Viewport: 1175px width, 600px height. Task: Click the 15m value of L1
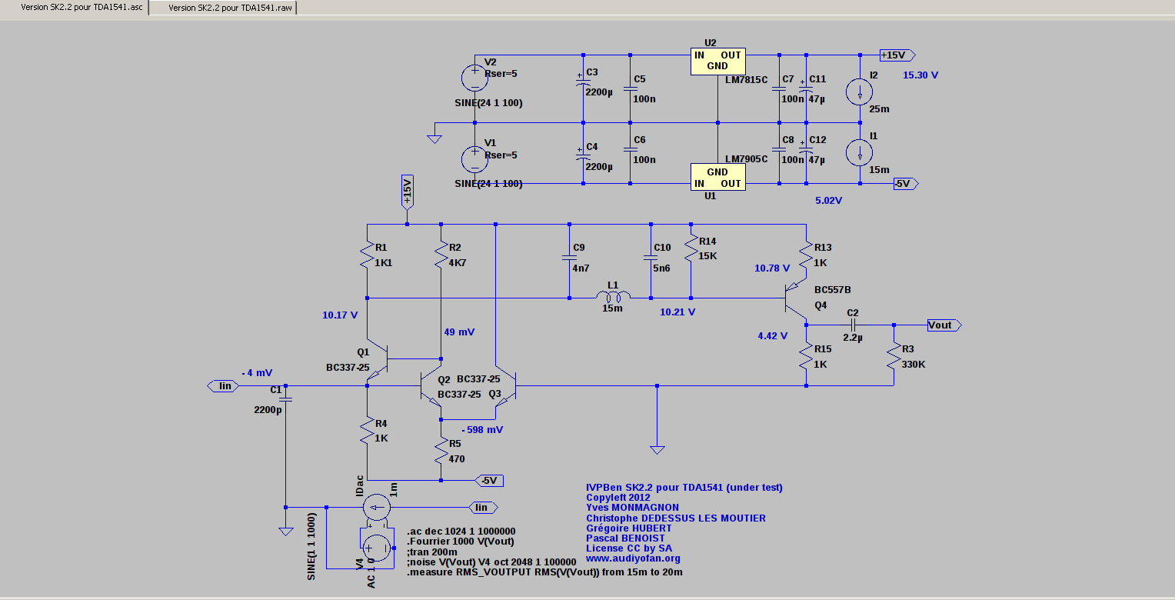(x=613, y=308)
